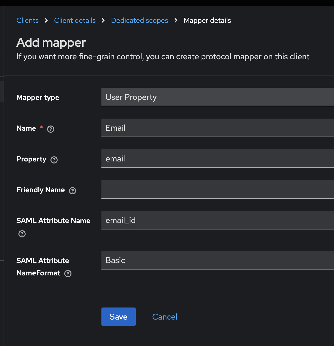Navigate back to Client details
The width and height of the screenshot is (334, 346).
click(75, 21)
